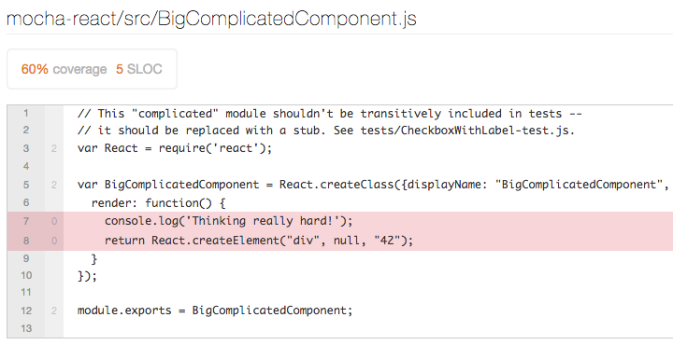Viewport: 673px width, 345px height.
Task: Click the render: function() line
Action: click(158, 203)
